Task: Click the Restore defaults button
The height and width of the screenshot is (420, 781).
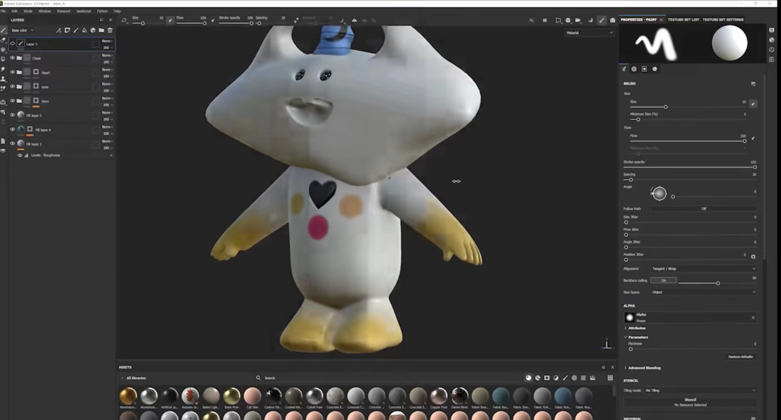Action: point(741,357)
